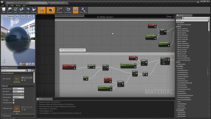Open the Asset menu

tap(12, 5)
